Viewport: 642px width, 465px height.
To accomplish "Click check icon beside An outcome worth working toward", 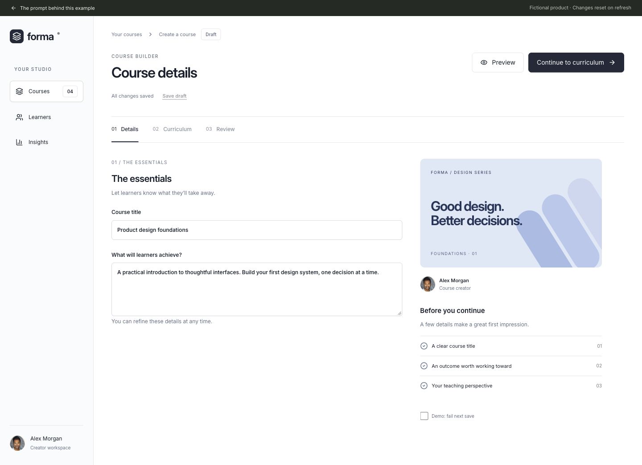I will (424, 366).
